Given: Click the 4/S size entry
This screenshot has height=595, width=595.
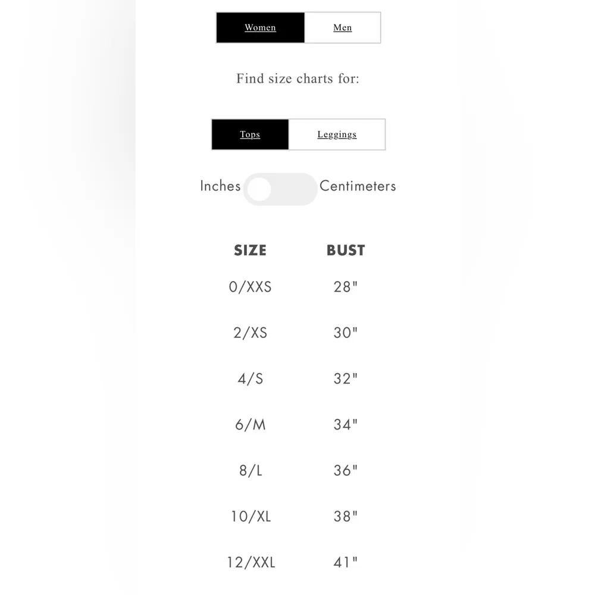Looking at the screenshot, I should coord(250,378).
